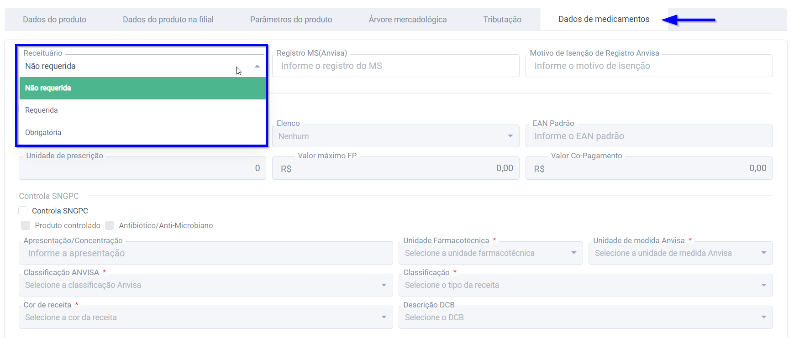
Task: Select Obrigatória option
Action: click(x=142, y=133)
